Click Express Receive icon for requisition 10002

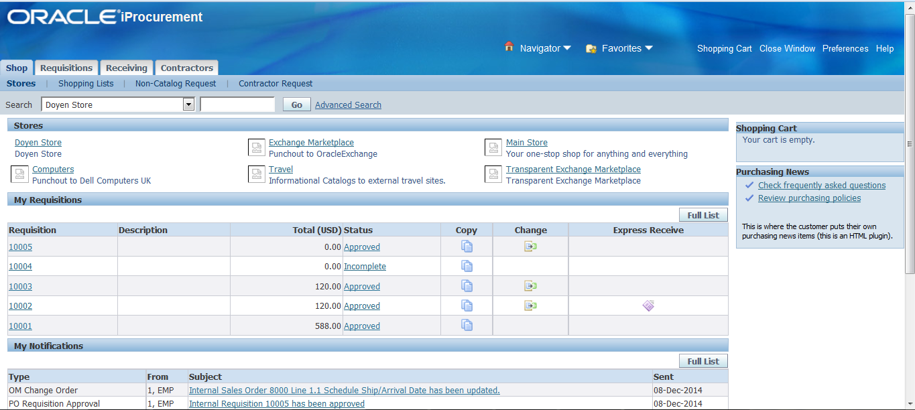click(x=648, y=305)
